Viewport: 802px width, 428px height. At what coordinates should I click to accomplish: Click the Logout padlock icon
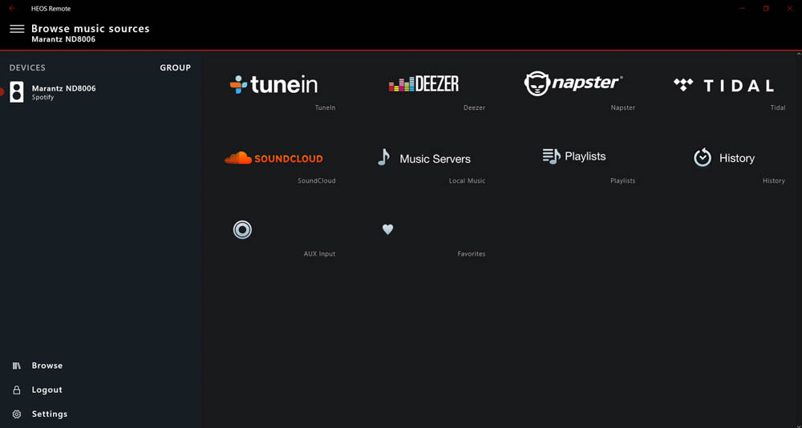16,390
